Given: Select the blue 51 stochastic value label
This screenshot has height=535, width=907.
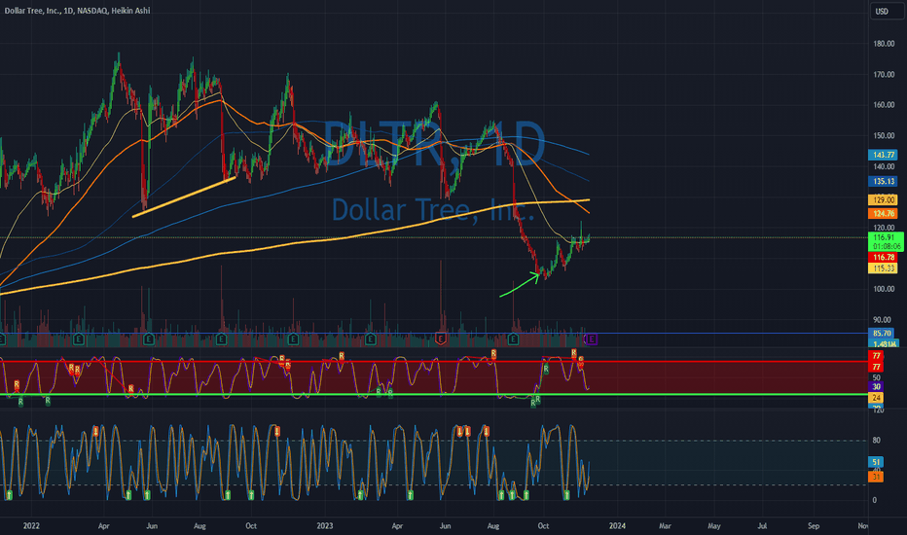Looking at the screenshot, I should point(876,462).
